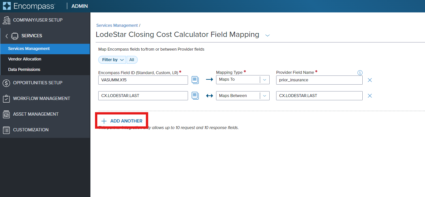This screenshot has height=197, width=425.
Task: Open the Maps Between mapping type dropdown
Action: [265, 95]
